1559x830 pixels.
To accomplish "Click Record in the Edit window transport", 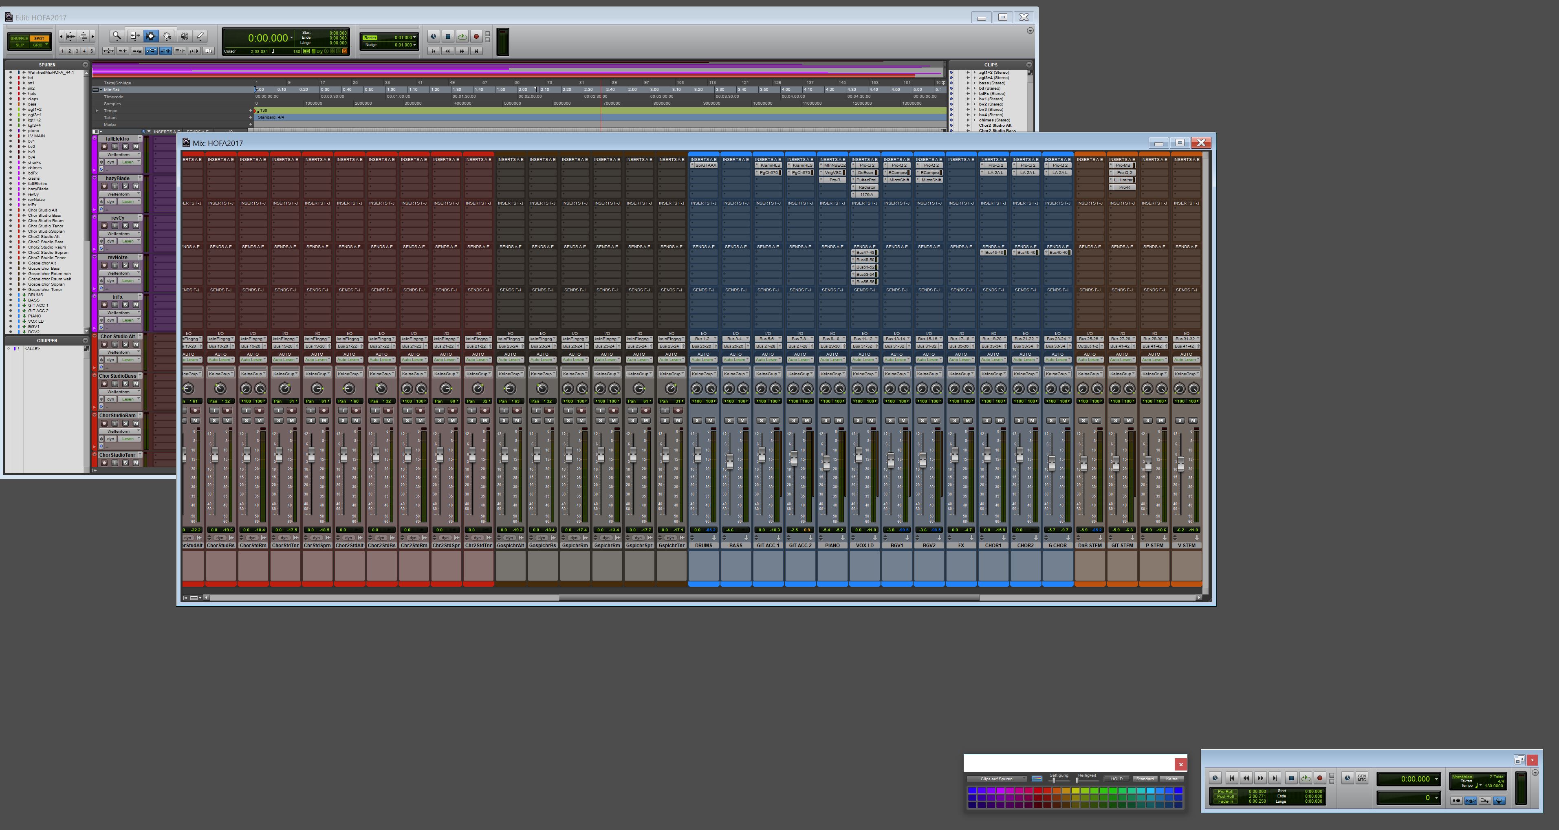I will coord(476,36).
